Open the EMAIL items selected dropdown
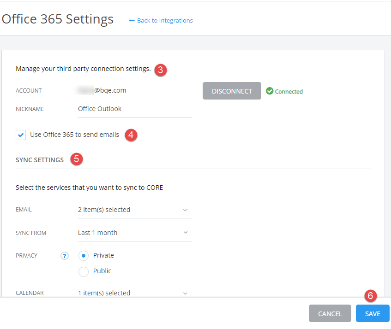The width and height of the screenshot is (391, 329). click(135, 210)
